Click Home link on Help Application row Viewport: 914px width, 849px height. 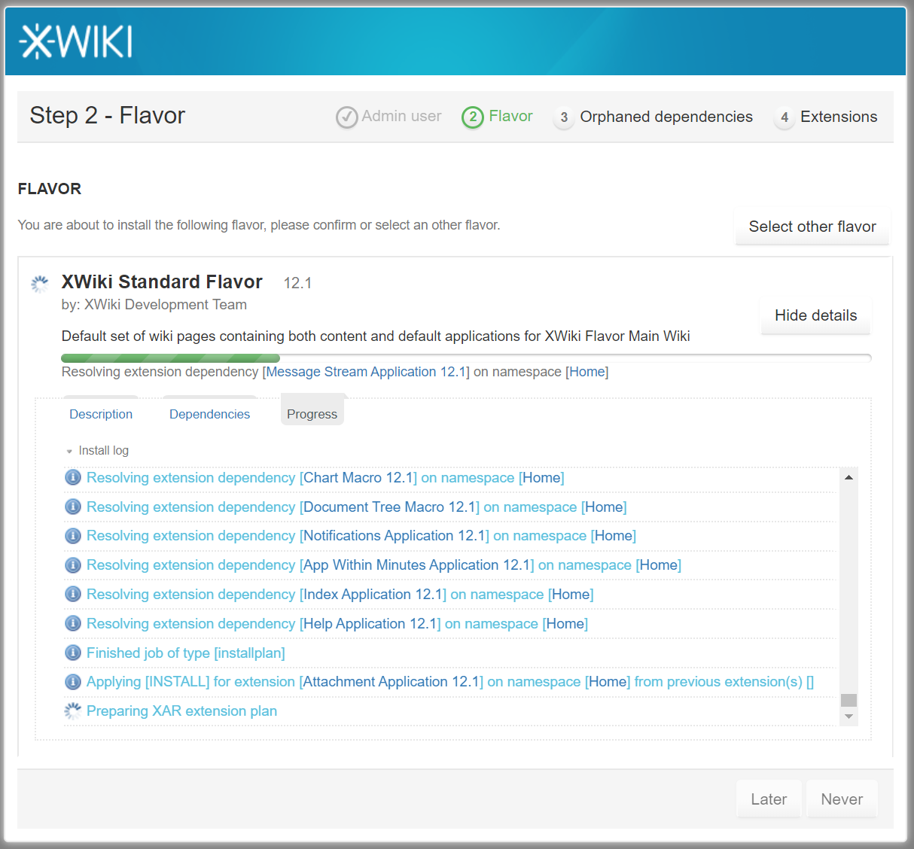pos(565,624)
